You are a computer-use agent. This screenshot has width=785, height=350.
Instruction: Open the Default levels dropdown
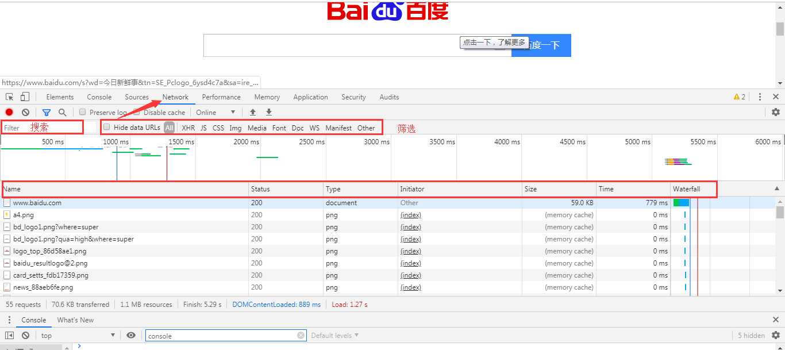334,336
